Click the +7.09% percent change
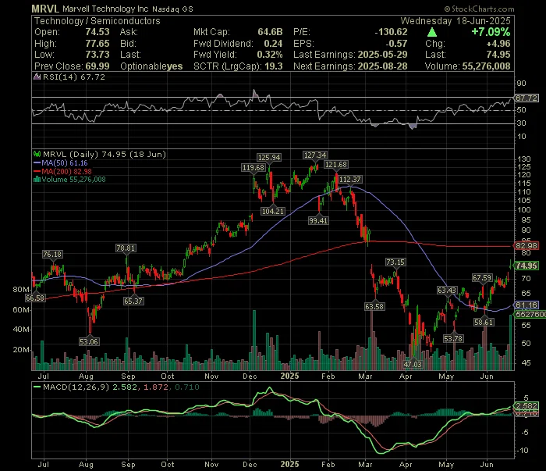The image size is (546, 471). [x=491, y=32]
